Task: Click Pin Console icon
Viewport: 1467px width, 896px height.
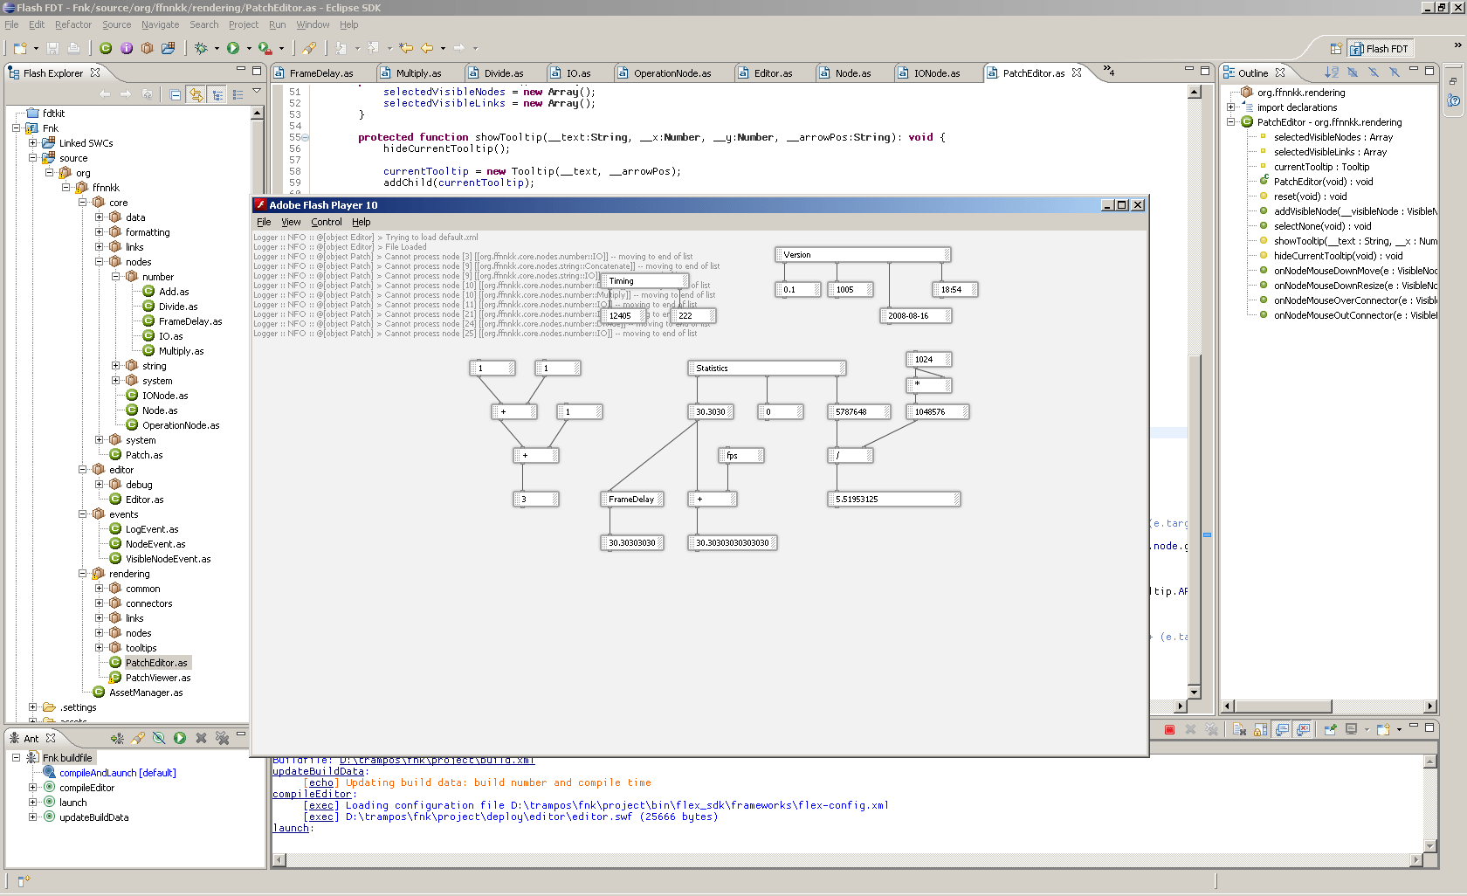Action: [x=1330, y=729]
